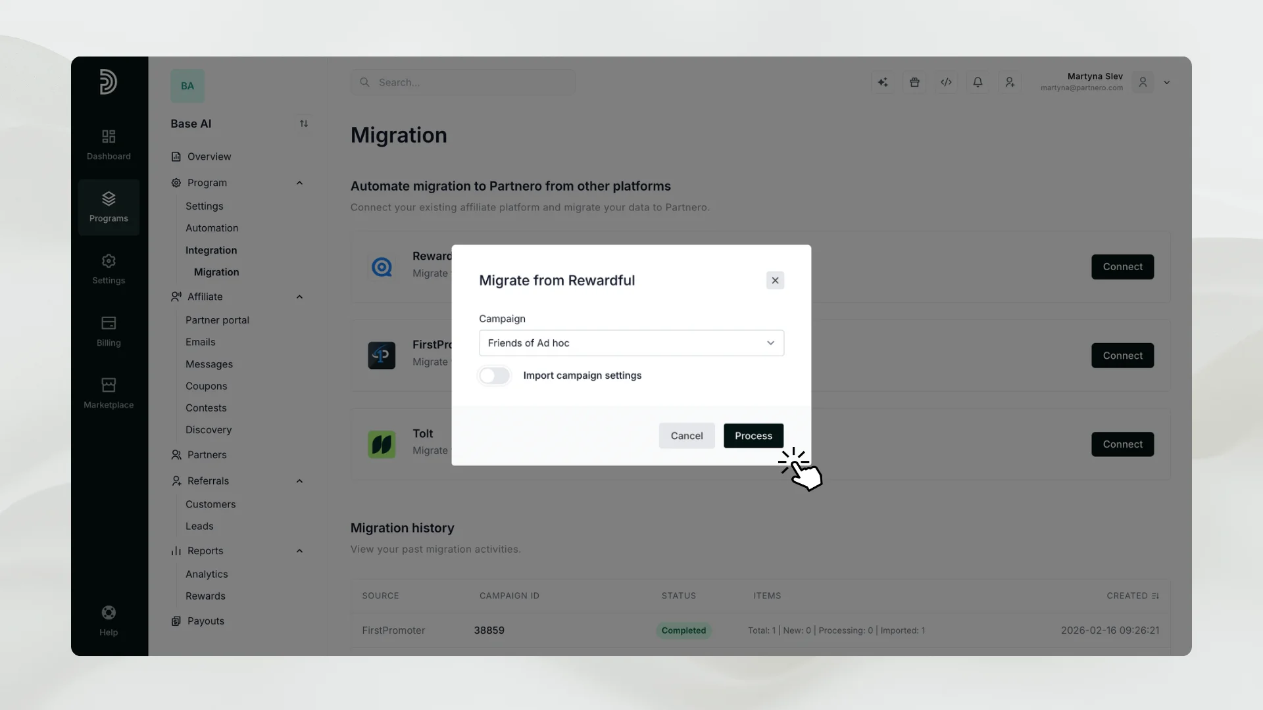
Task: Open the Billing section
Action: pos(109,331)
